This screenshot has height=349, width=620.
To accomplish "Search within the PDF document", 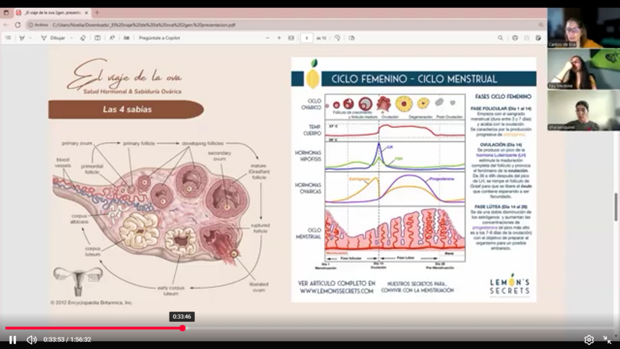I will (x=500, y=38).
